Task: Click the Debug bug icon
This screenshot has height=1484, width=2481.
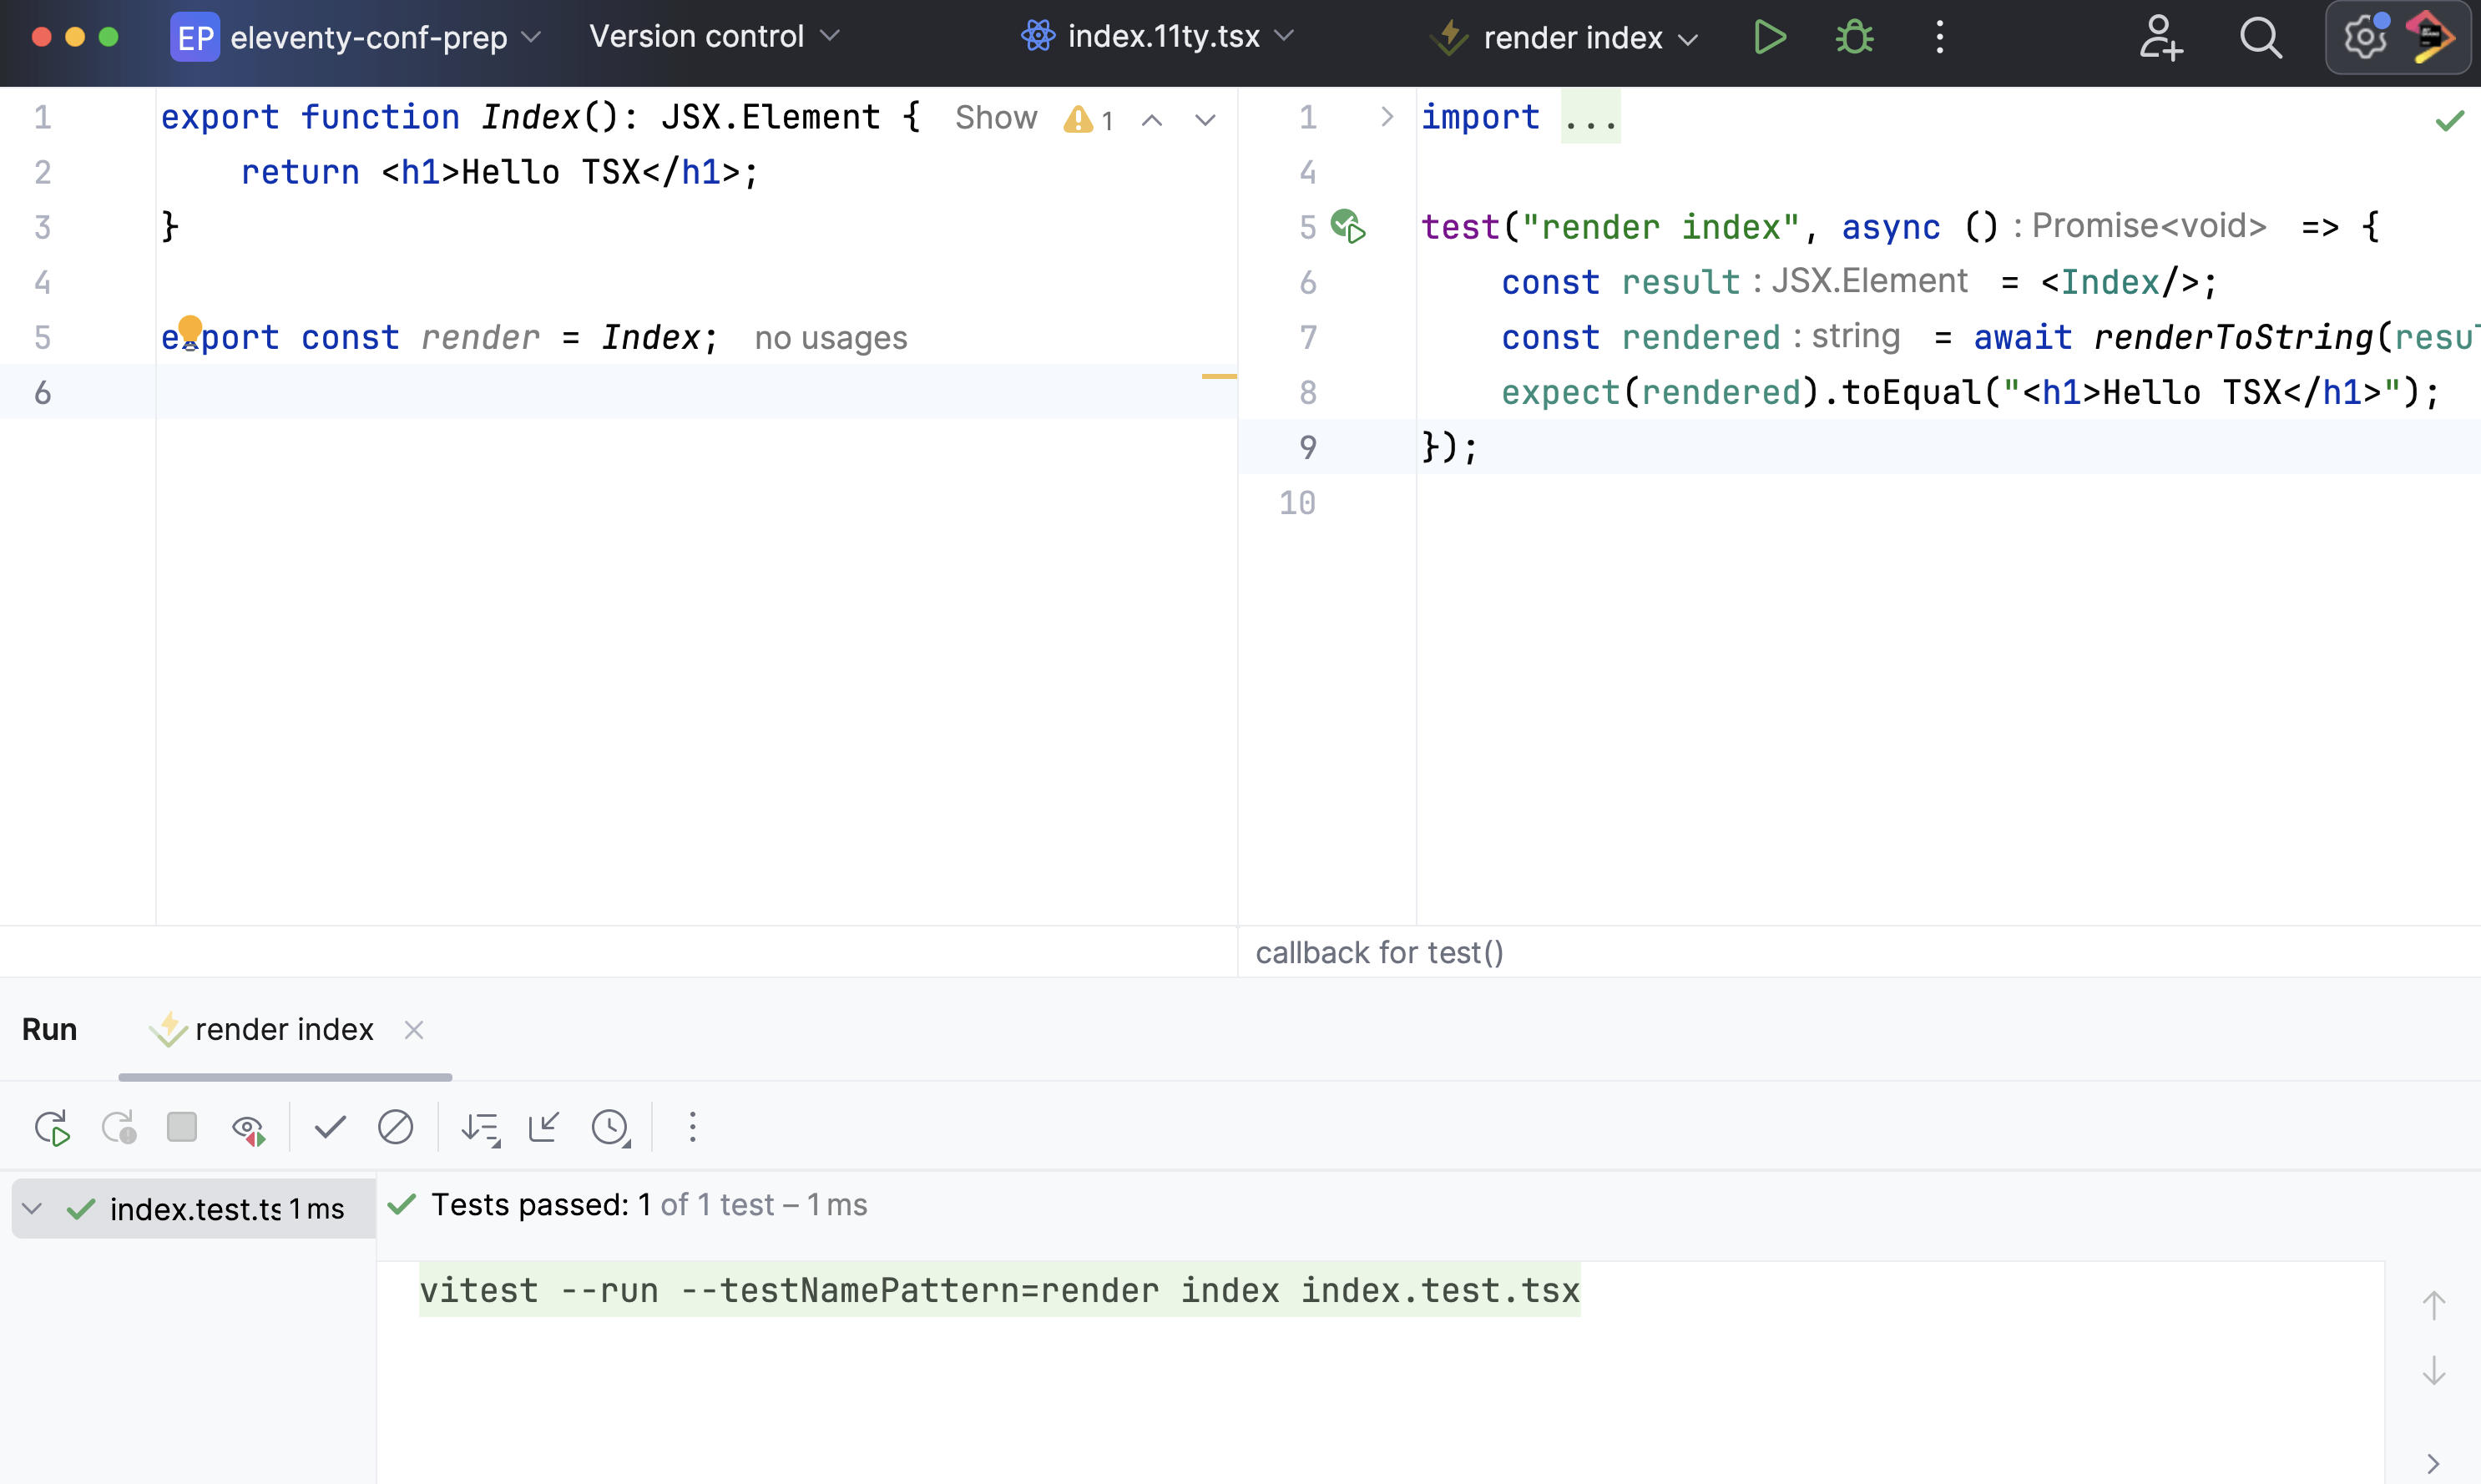Action: pyautogui.click(x=1854, y=37)
